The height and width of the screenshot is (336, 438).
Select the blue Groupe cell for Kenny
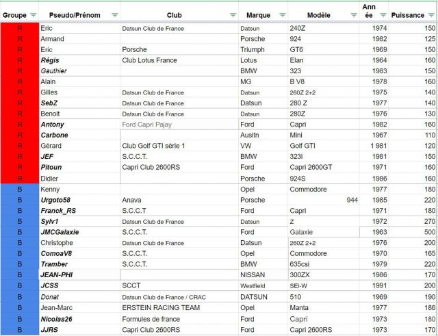coord(19,189)
